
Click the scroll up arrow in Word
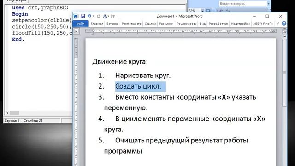(285, 36)
